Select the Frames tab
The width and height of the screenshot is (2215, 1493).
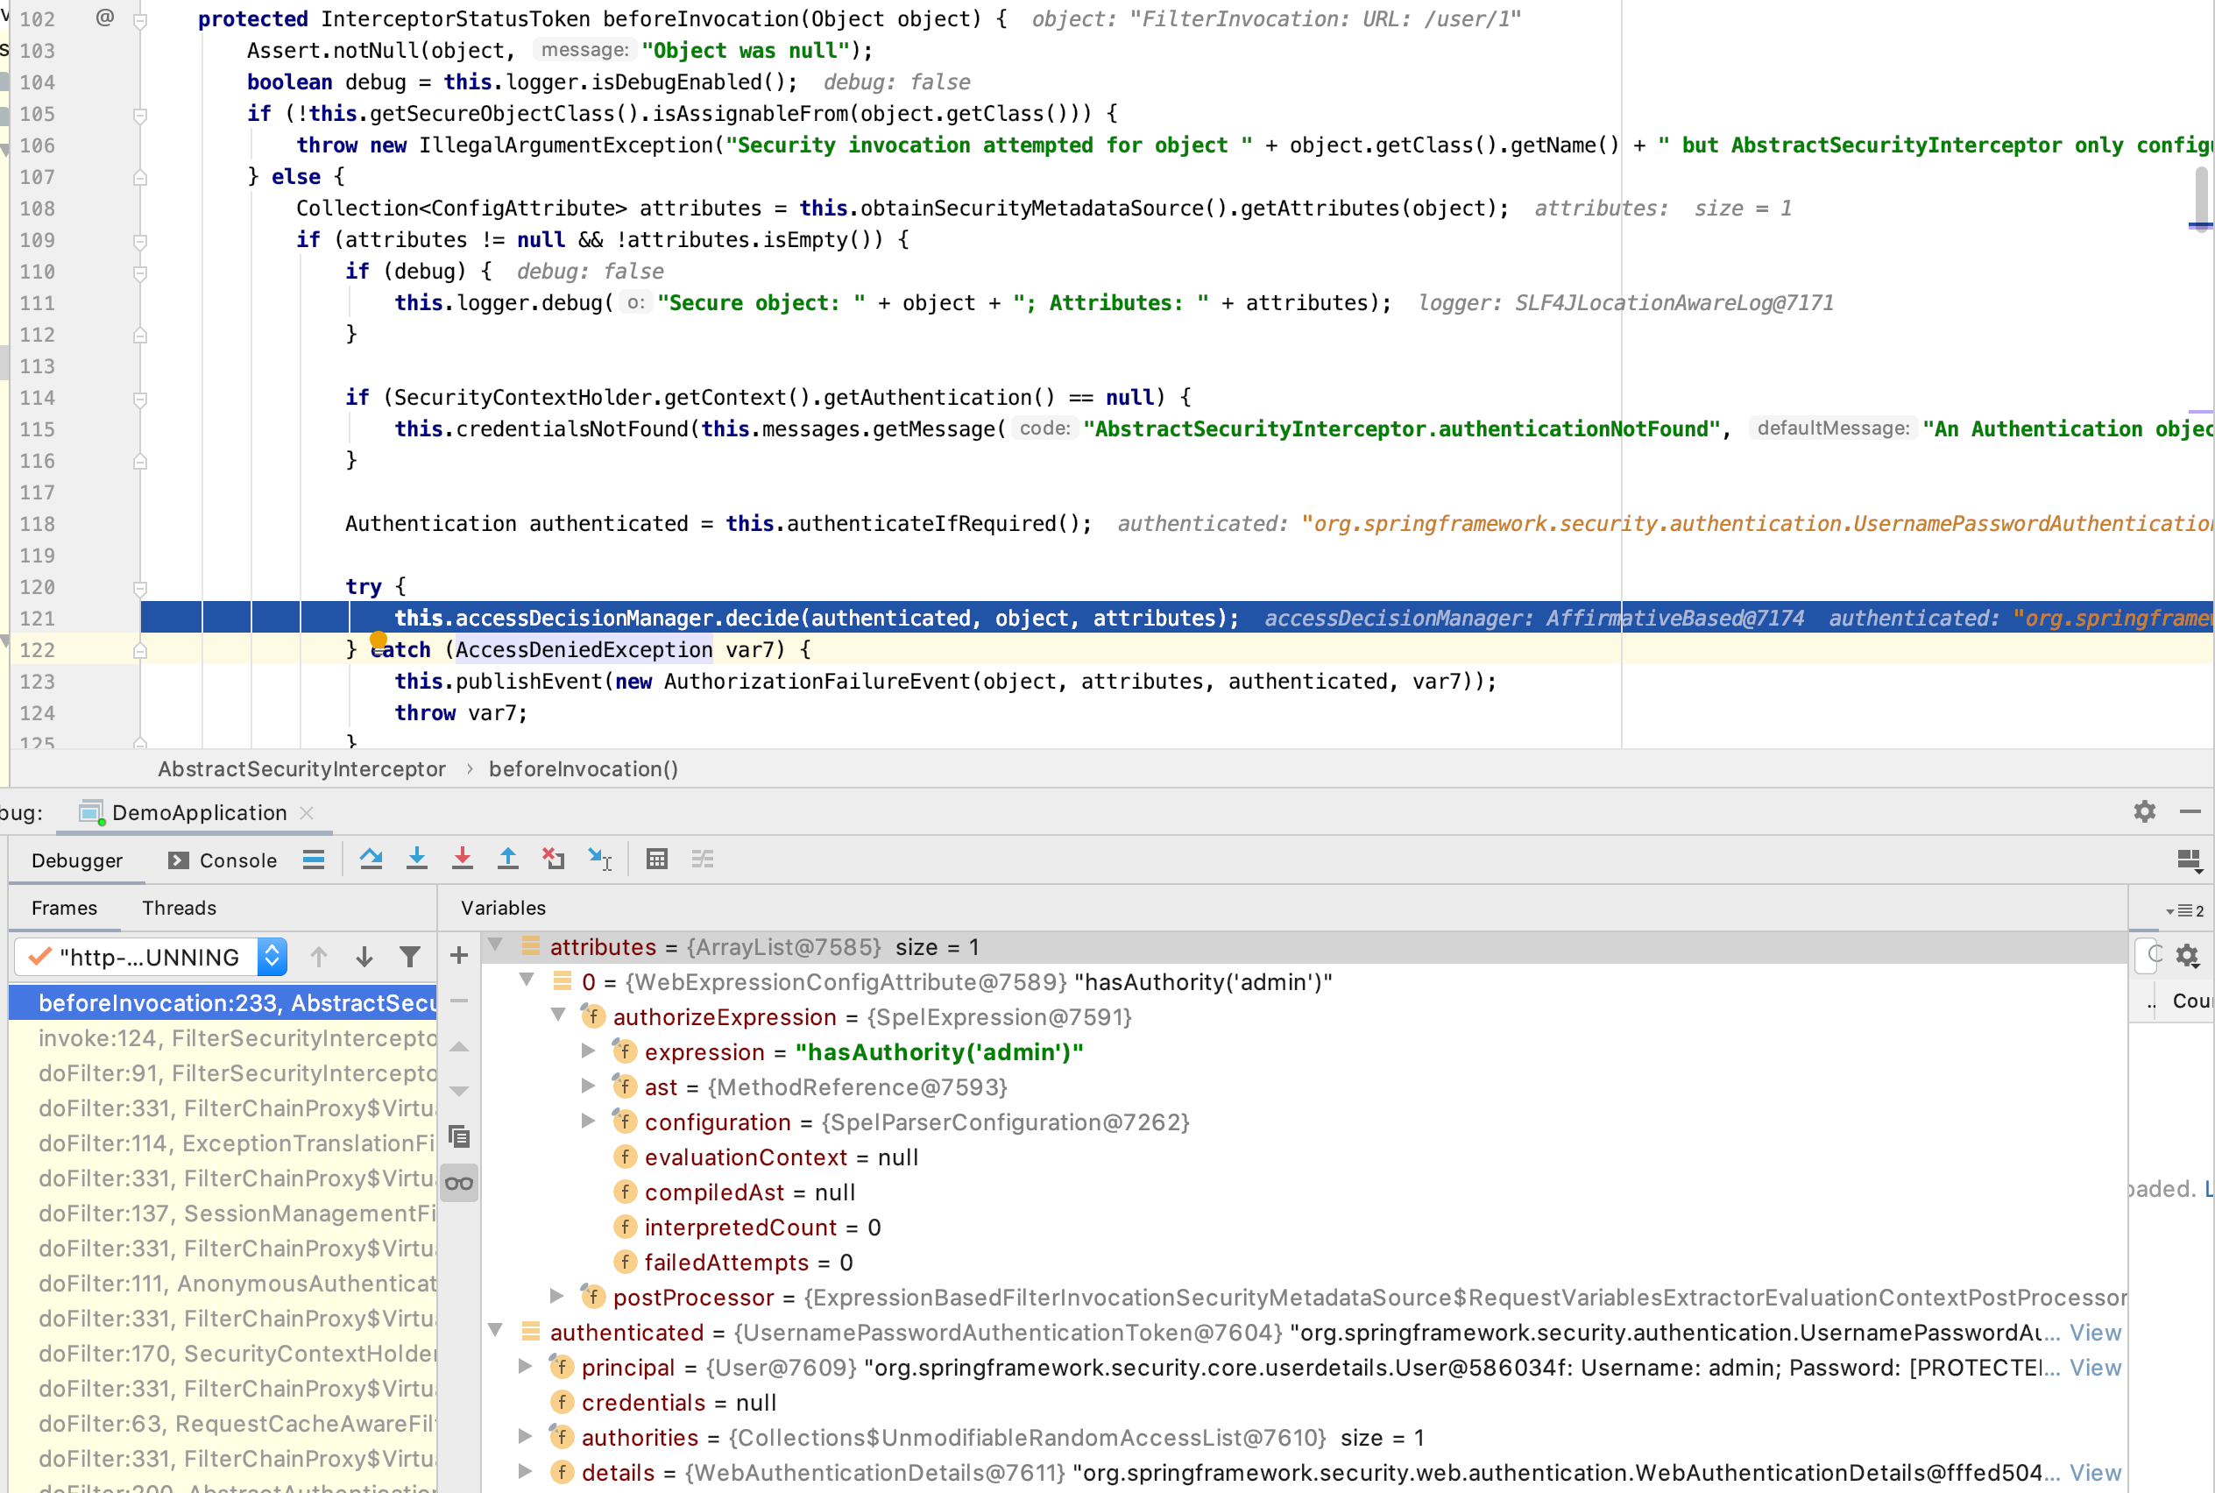click(x=64, y=909)
